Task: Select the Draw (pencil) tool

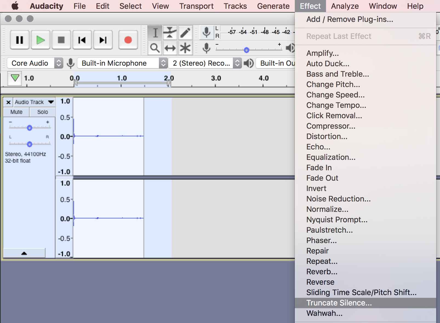Action: click(x=185, y=33)
